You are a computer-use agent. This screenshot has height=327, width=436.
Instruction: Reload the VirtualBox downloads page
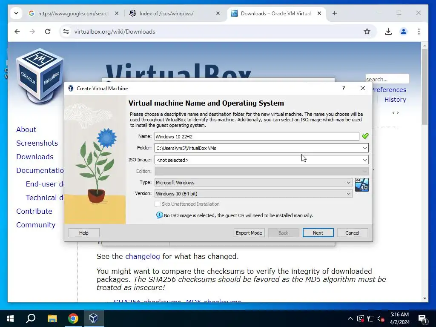pyautogui.click(x=48, y=32)
